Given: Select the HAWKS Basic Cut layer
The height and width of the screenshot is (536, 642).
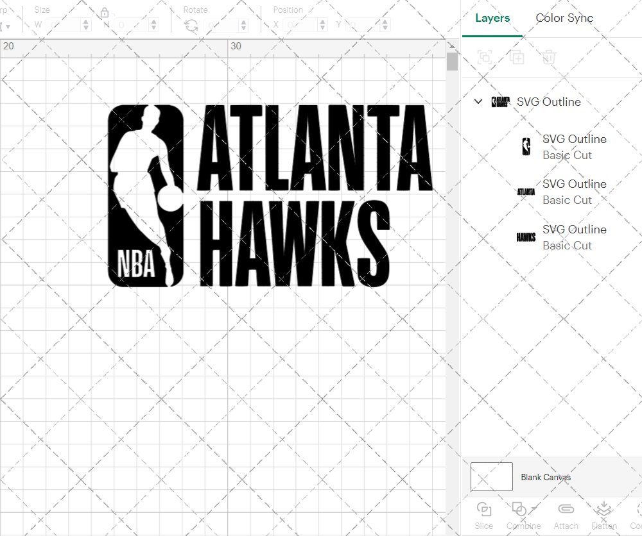Looking at the screenshot, I should tap(575, 237).
